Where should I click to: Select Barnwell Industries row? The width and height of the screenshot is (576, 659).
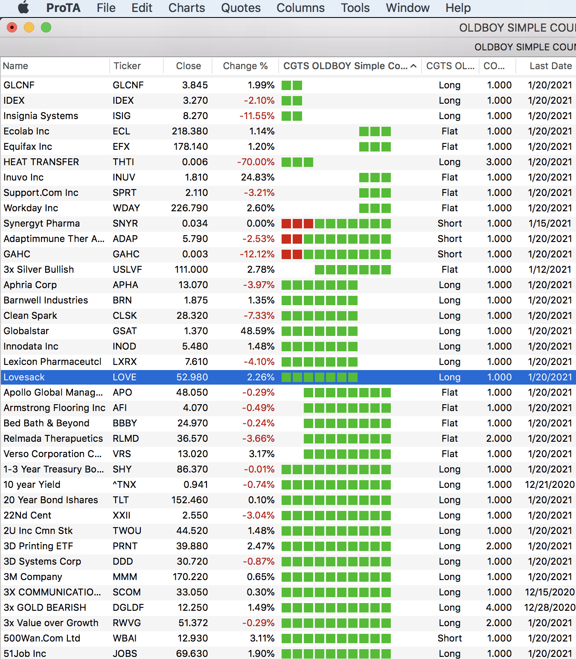click(x=288, y=300)
